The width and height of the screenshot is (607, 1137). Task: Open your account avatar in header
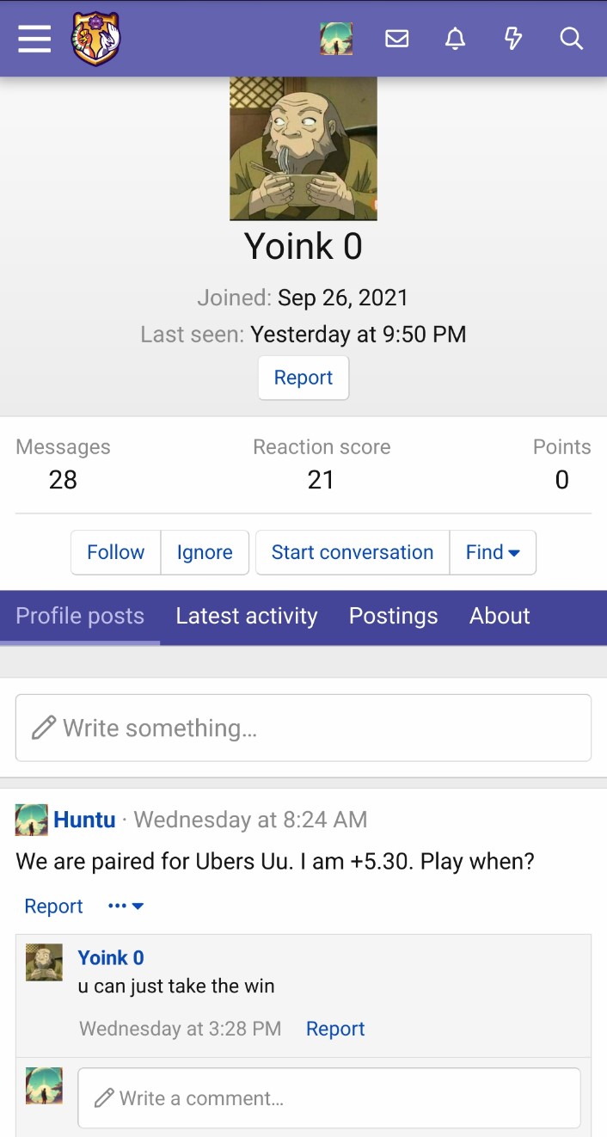click(x=336, y=39)
